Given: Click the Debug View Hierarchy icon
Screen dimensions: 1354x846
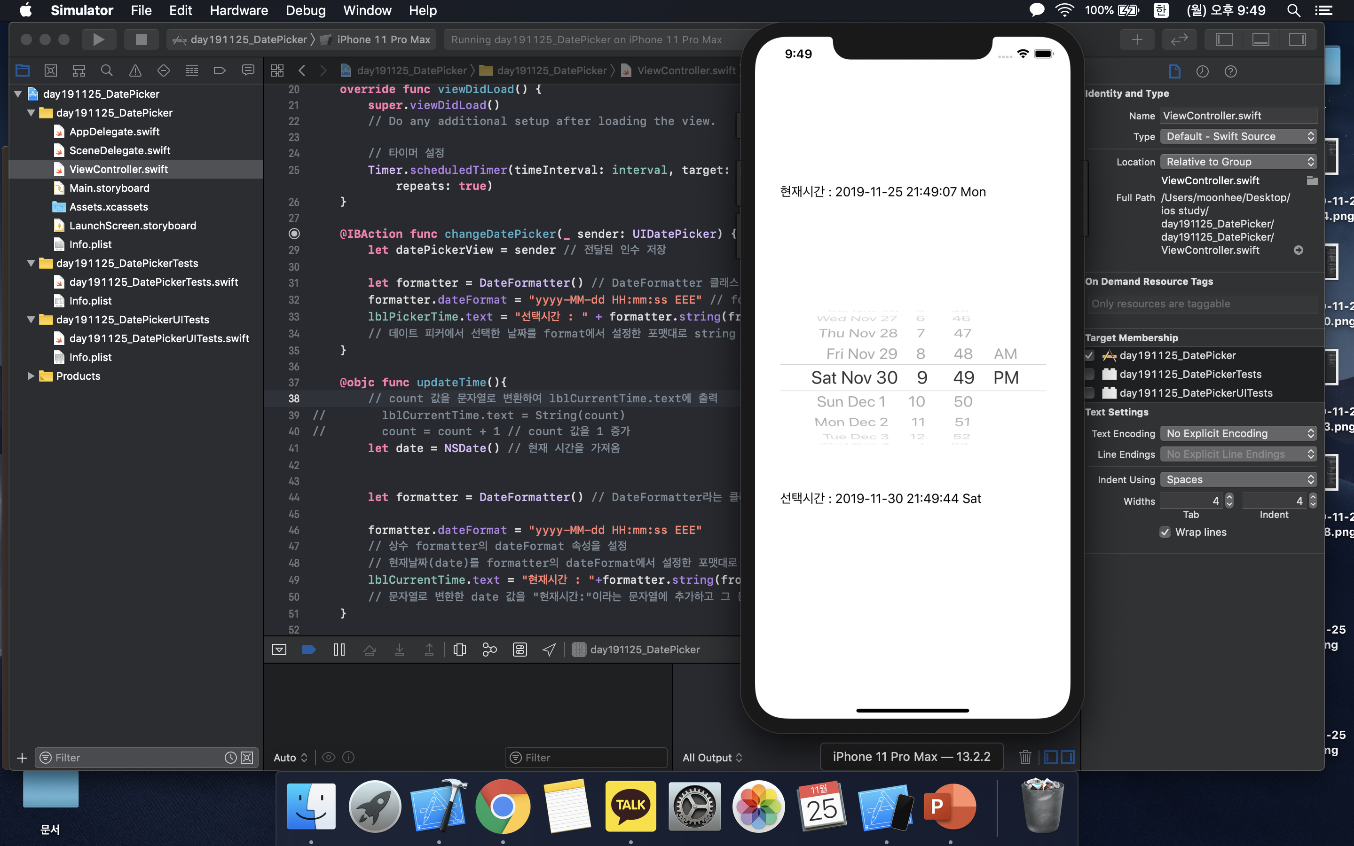Looking at the screenshot, I should pyautogui.click(x=459, y=649).
